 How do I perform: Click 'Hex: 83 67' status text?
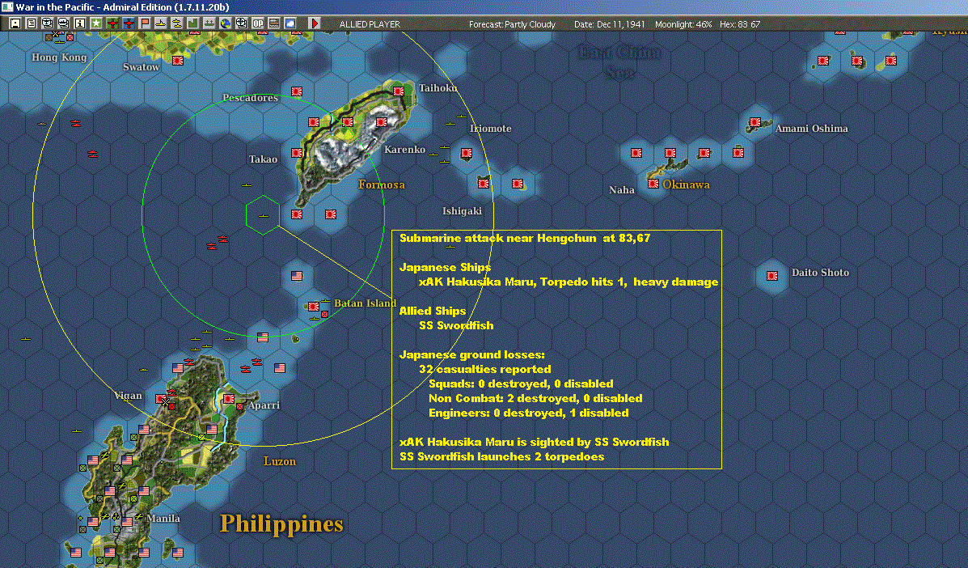coord(740,24)
